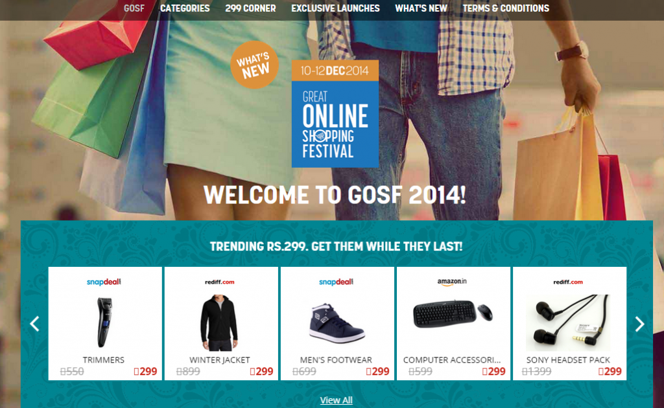The height and width of the screenshot is (408, 664).
Task: Click the snapdeal logo above Trimmers
Action: (x=104, y=282)
